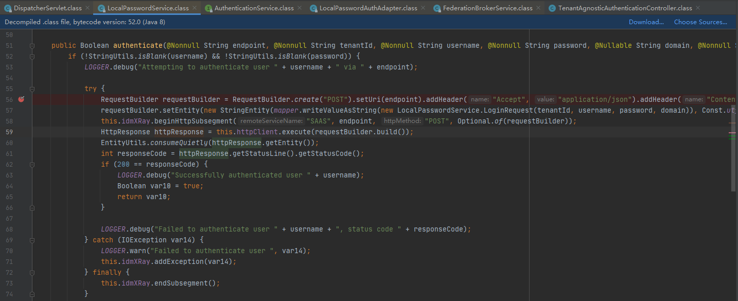Open the AuthenticationService.class tab
738x301 pixels.
pos(253,8)
